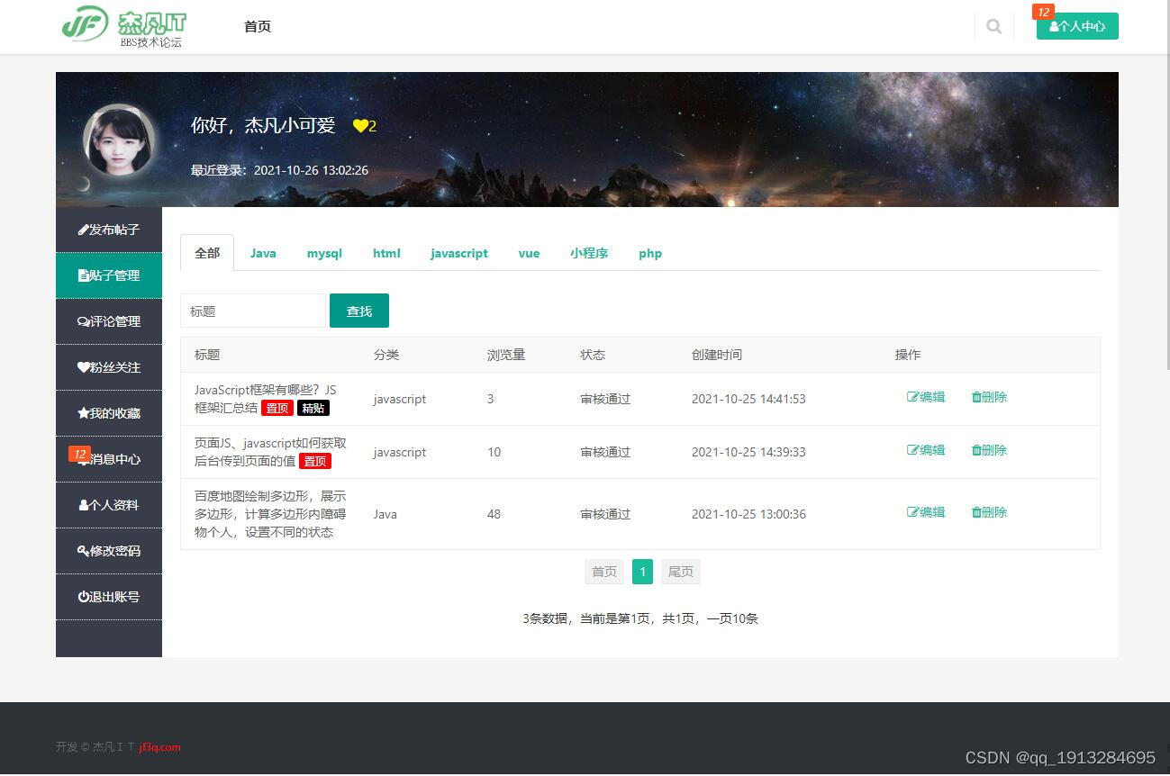Open the 个人资料 profile section
1170x776 pixels.
(108, 505)
